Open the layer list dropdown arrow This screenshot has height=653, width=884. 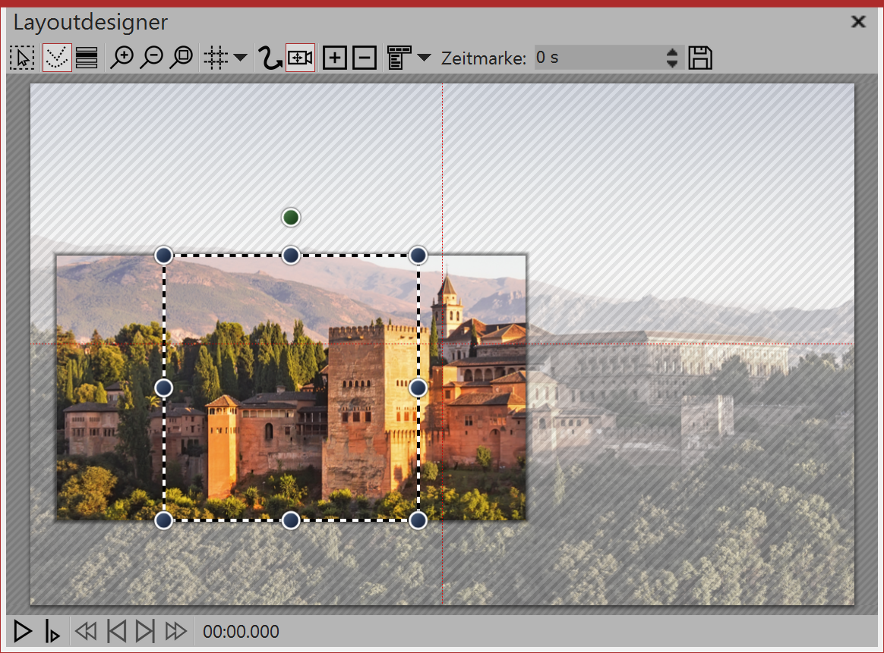click(424, 57)
